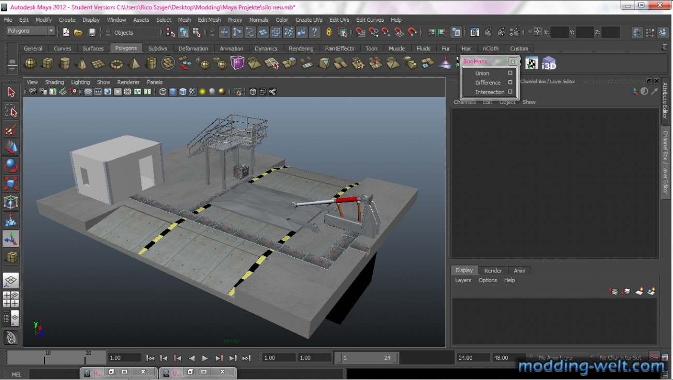Play animation forwards
Image resolution: width=673 pixels, height=380 pixels.
(x=205, y=358)
